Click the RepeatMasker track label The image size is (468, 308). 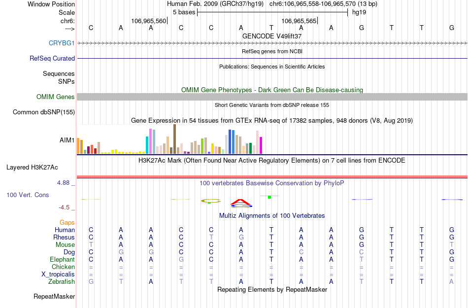pyautogui.click(x=54, y=296)
